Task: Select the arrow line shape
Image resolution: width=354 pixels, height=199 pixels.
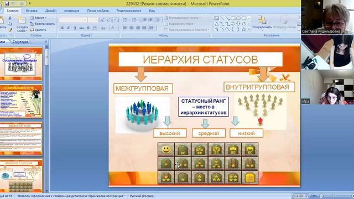Action: coord(227,18)
